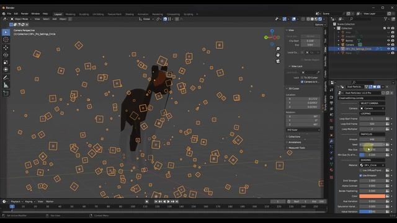Click the Seed value field
The image size is (397, 223).
coord(372,144)
